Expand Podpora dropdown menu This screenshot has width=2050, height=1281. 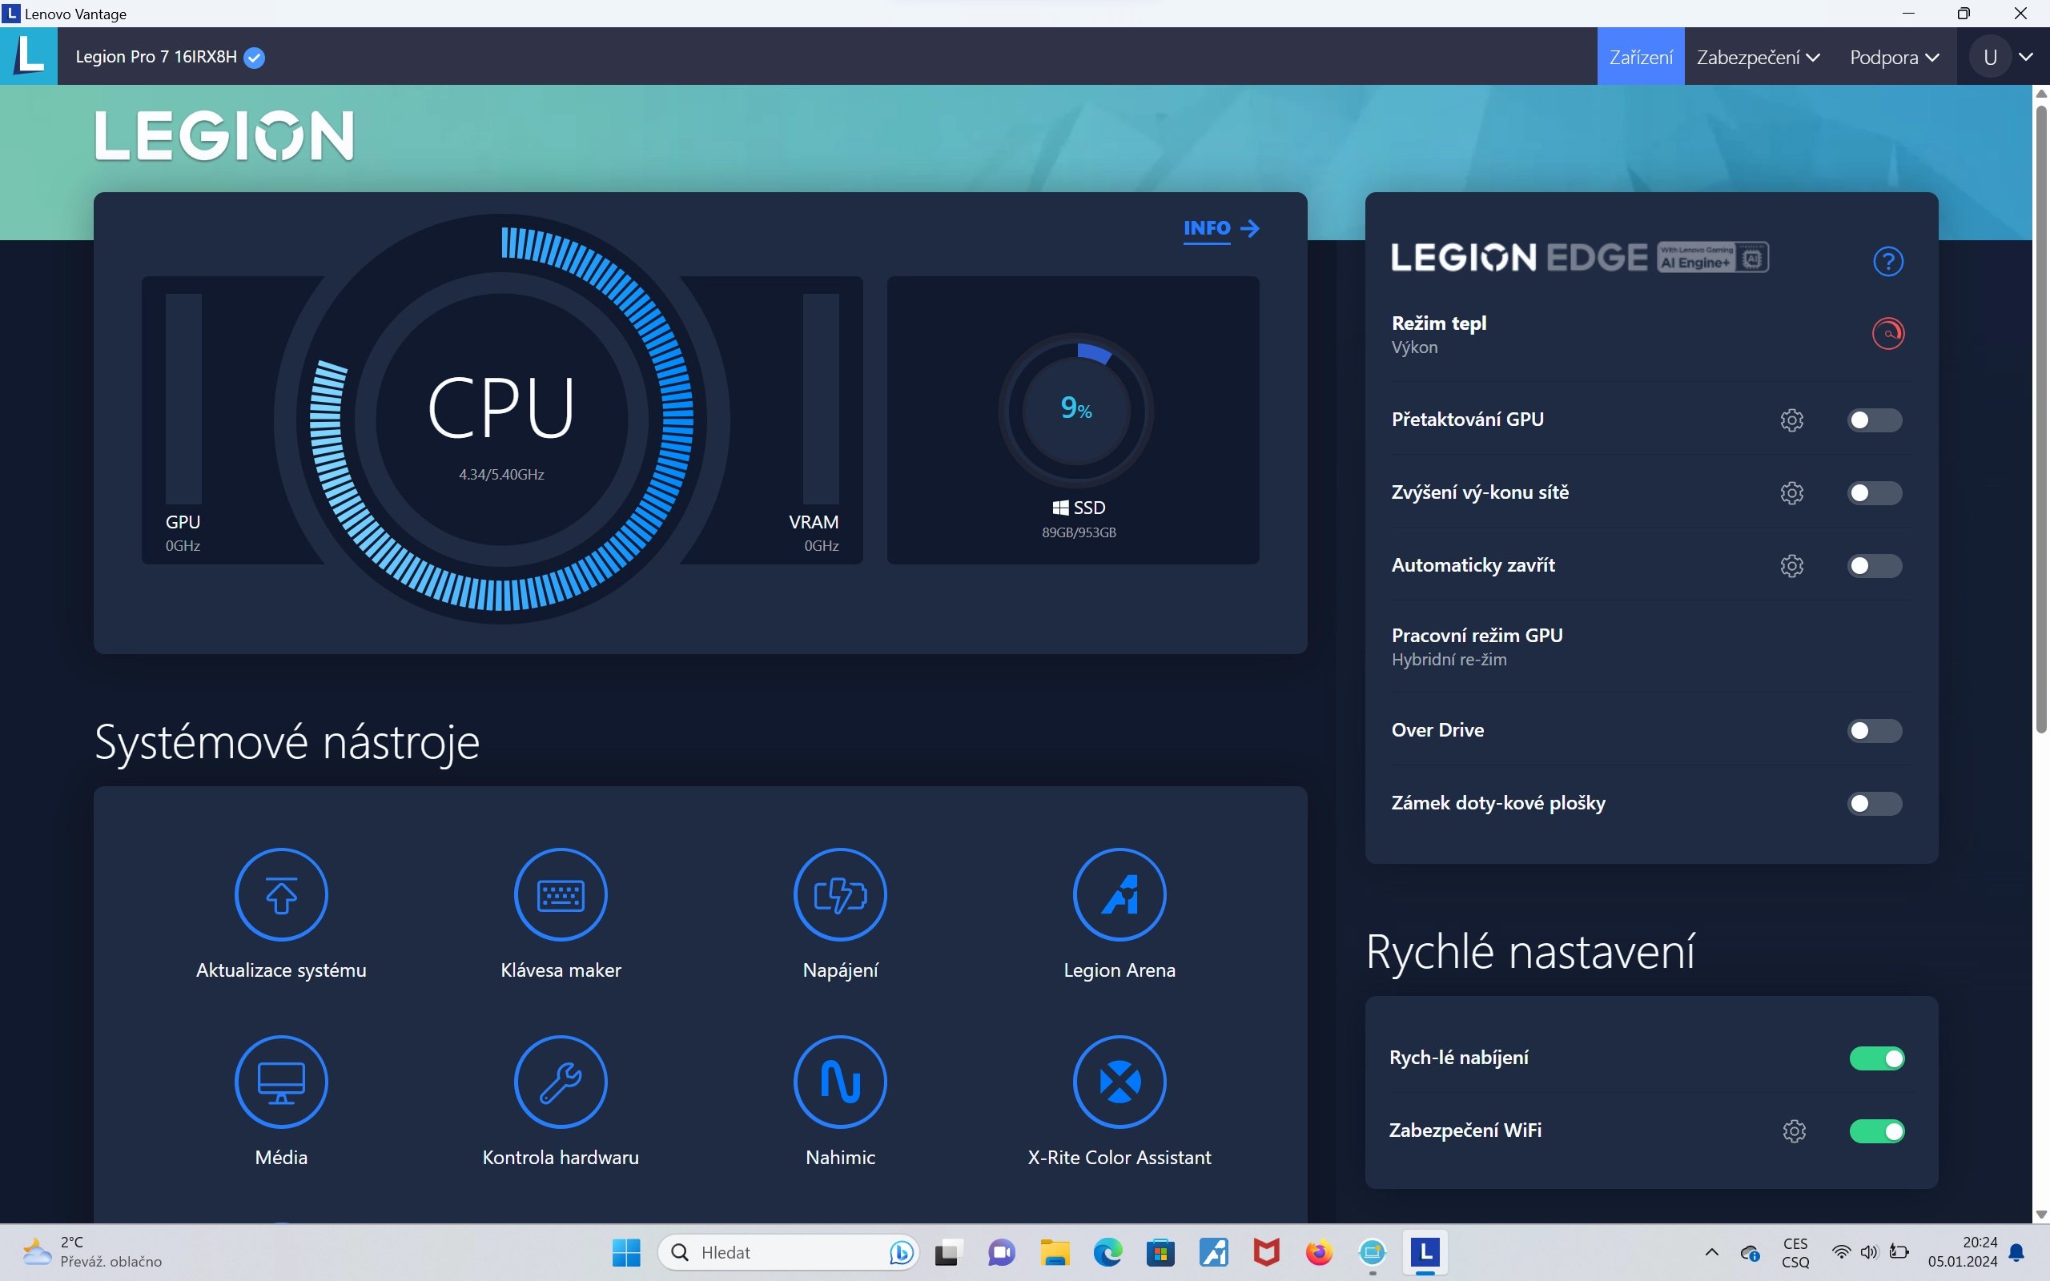tap(1894, 57)
